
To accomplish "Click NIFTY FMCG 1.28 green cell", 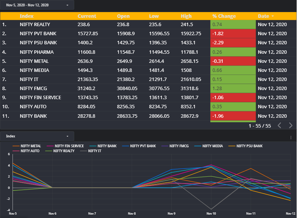I will [x=233, y=89].
